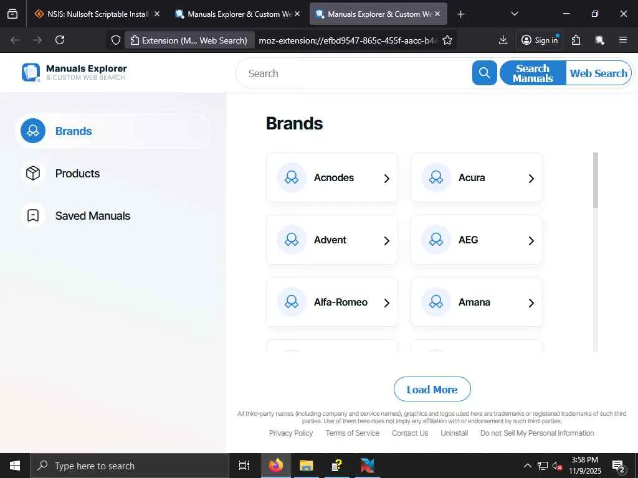Viewport: 638px width, 478px height.
Task: Click the Products box icon
Action: click(33, 173)
